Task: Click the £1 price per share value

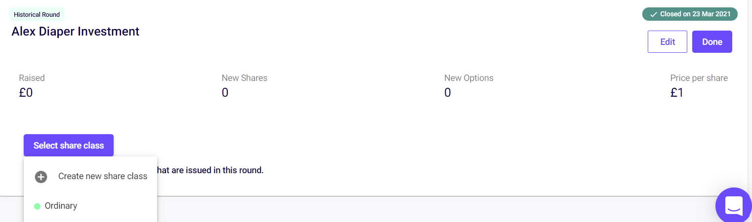Action: point(676,92)
